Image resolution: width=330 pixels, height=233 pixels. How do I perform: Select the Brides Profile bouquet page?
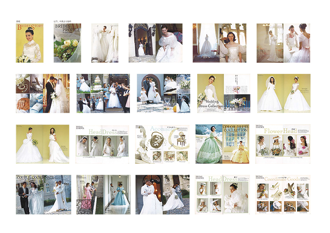point(67,43)
